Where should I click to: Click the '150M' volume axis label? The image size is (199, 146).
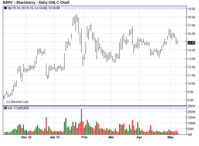191,117
